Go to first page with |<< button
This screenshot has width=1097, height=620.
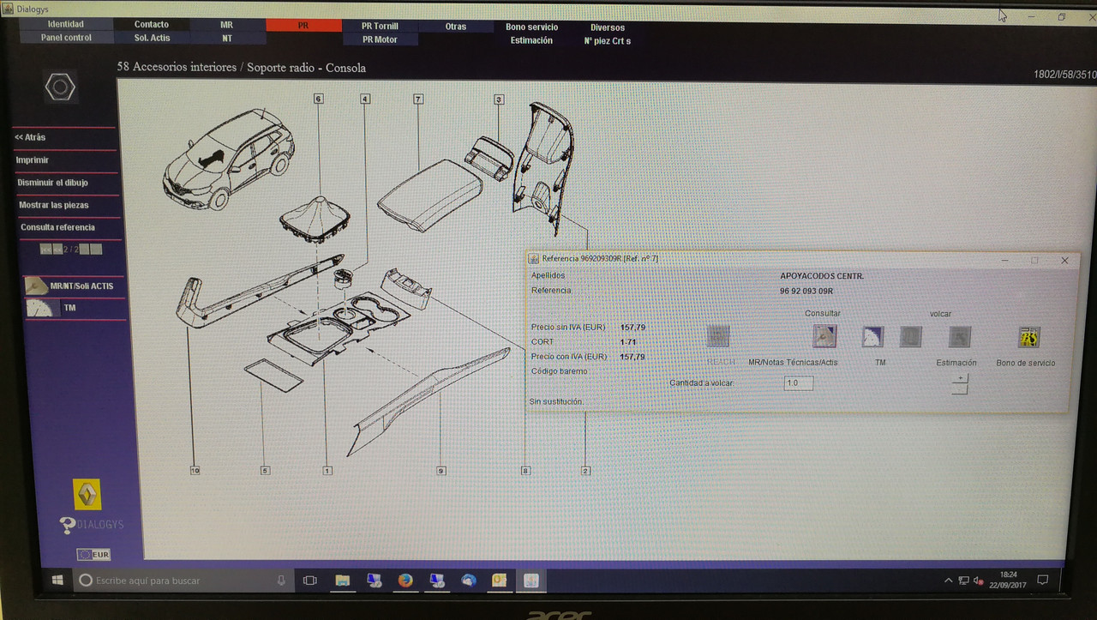(x=45, y=249)
